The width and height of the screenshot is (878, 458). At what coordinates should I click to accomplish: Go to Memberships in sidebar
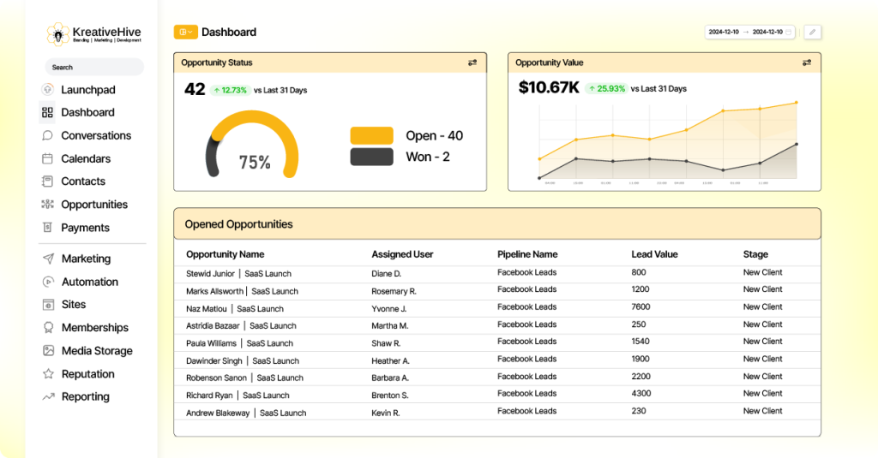[x=94, y=328]
